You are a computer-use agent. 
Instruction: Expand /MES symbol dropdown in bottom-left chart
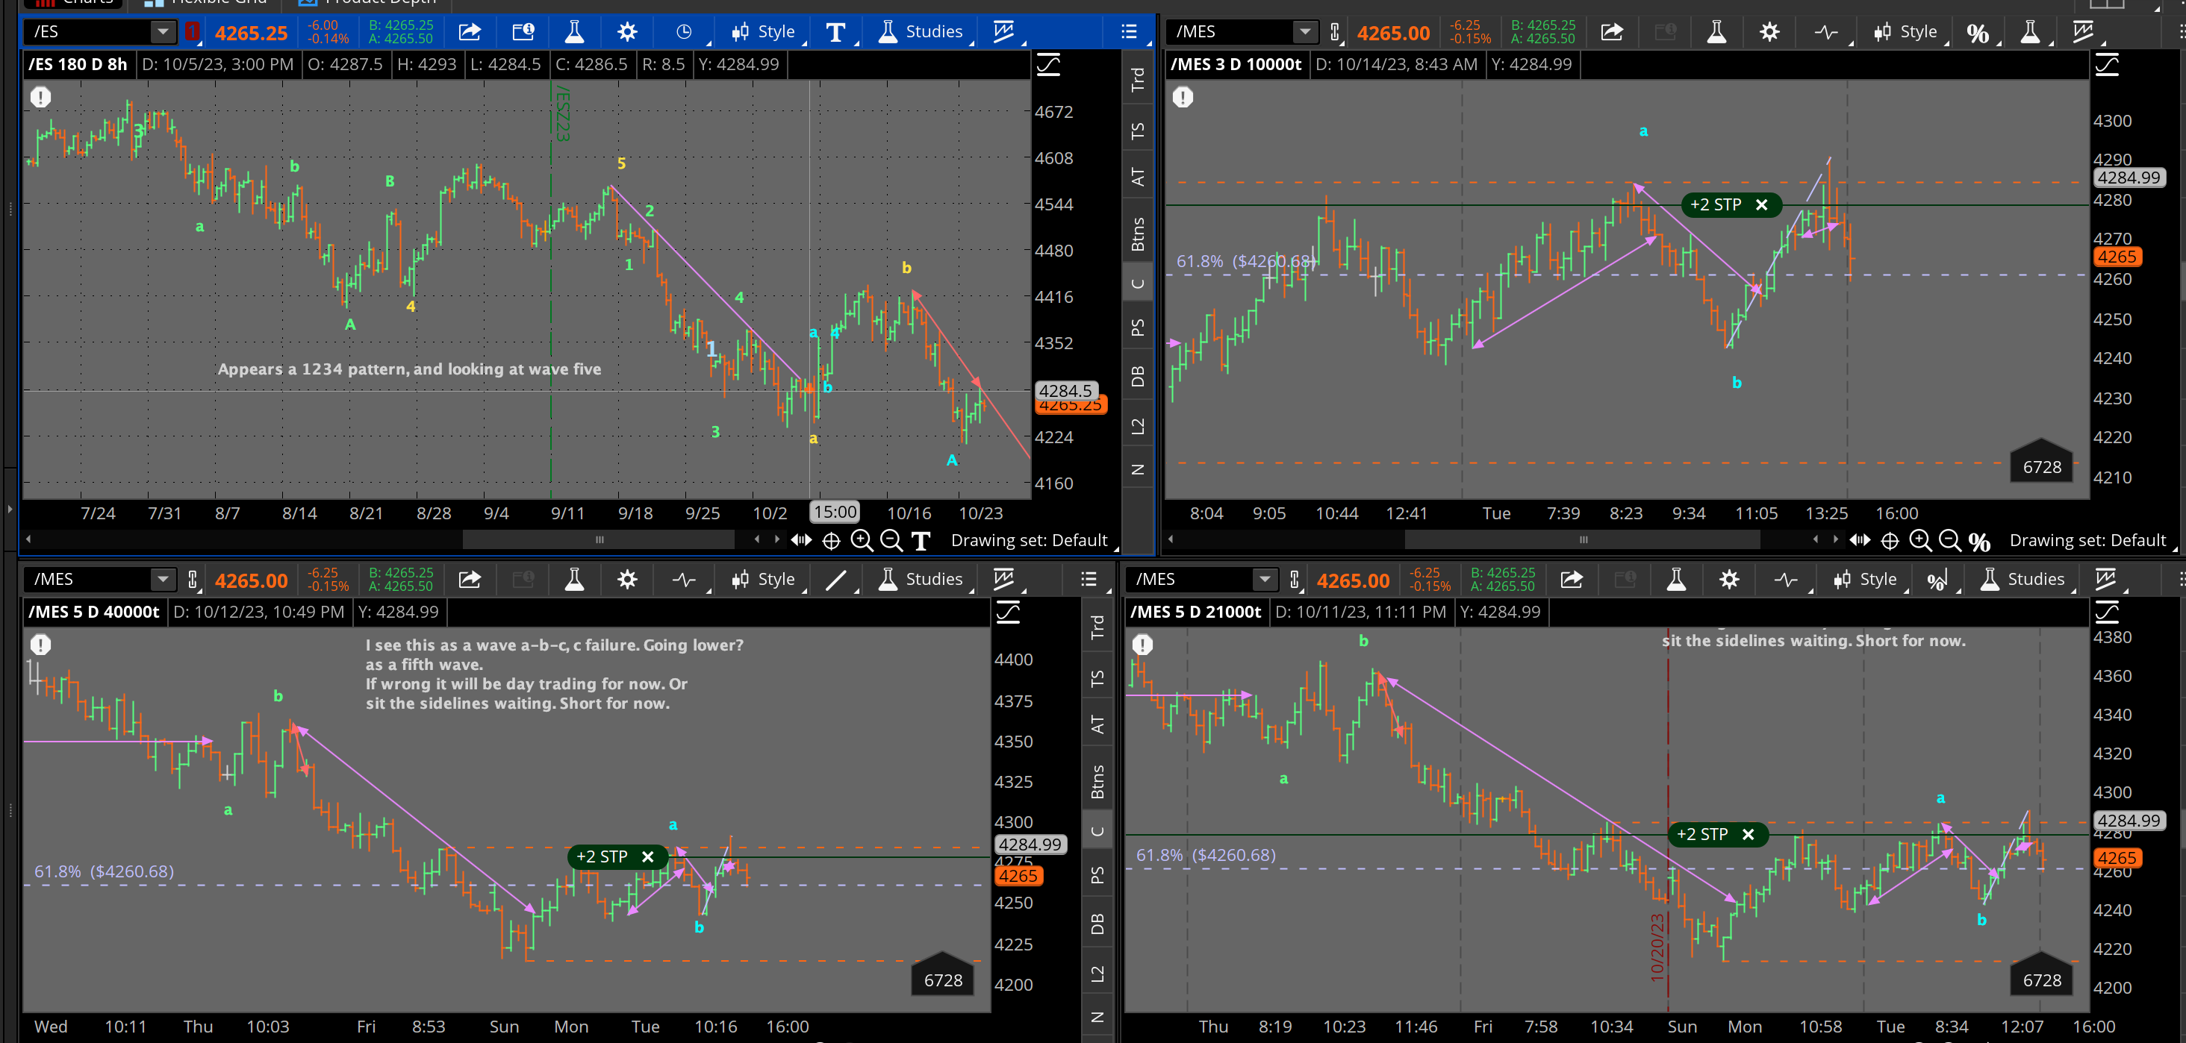pyautogui.click(x=162, y=580)
